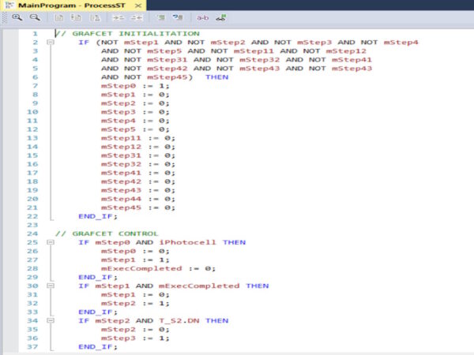Collapse the IF block at line 30
The image size is (474, 355).
tap(51, 286)
